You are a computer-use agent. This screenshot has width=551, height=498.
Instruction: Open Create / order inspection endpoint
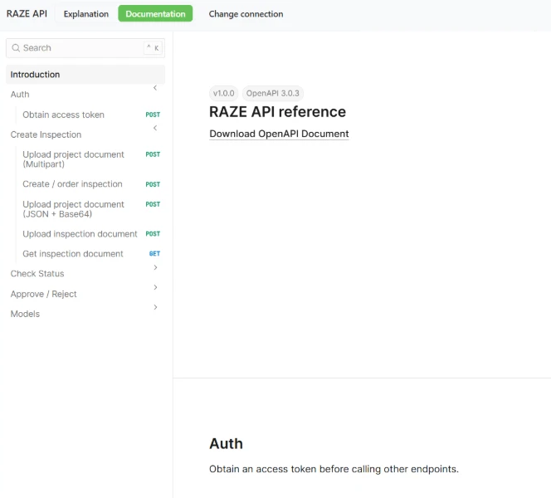[72, 184]
